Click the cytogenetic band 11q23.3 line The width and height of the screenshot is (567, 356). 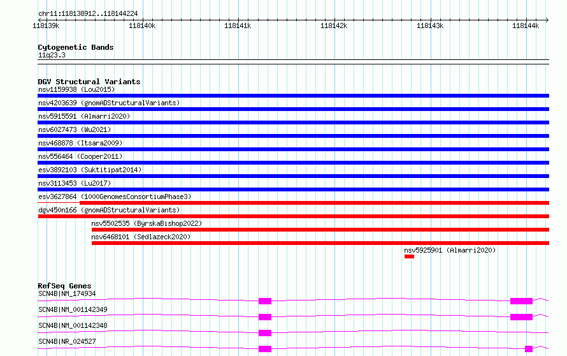click(x=293, y=62)
